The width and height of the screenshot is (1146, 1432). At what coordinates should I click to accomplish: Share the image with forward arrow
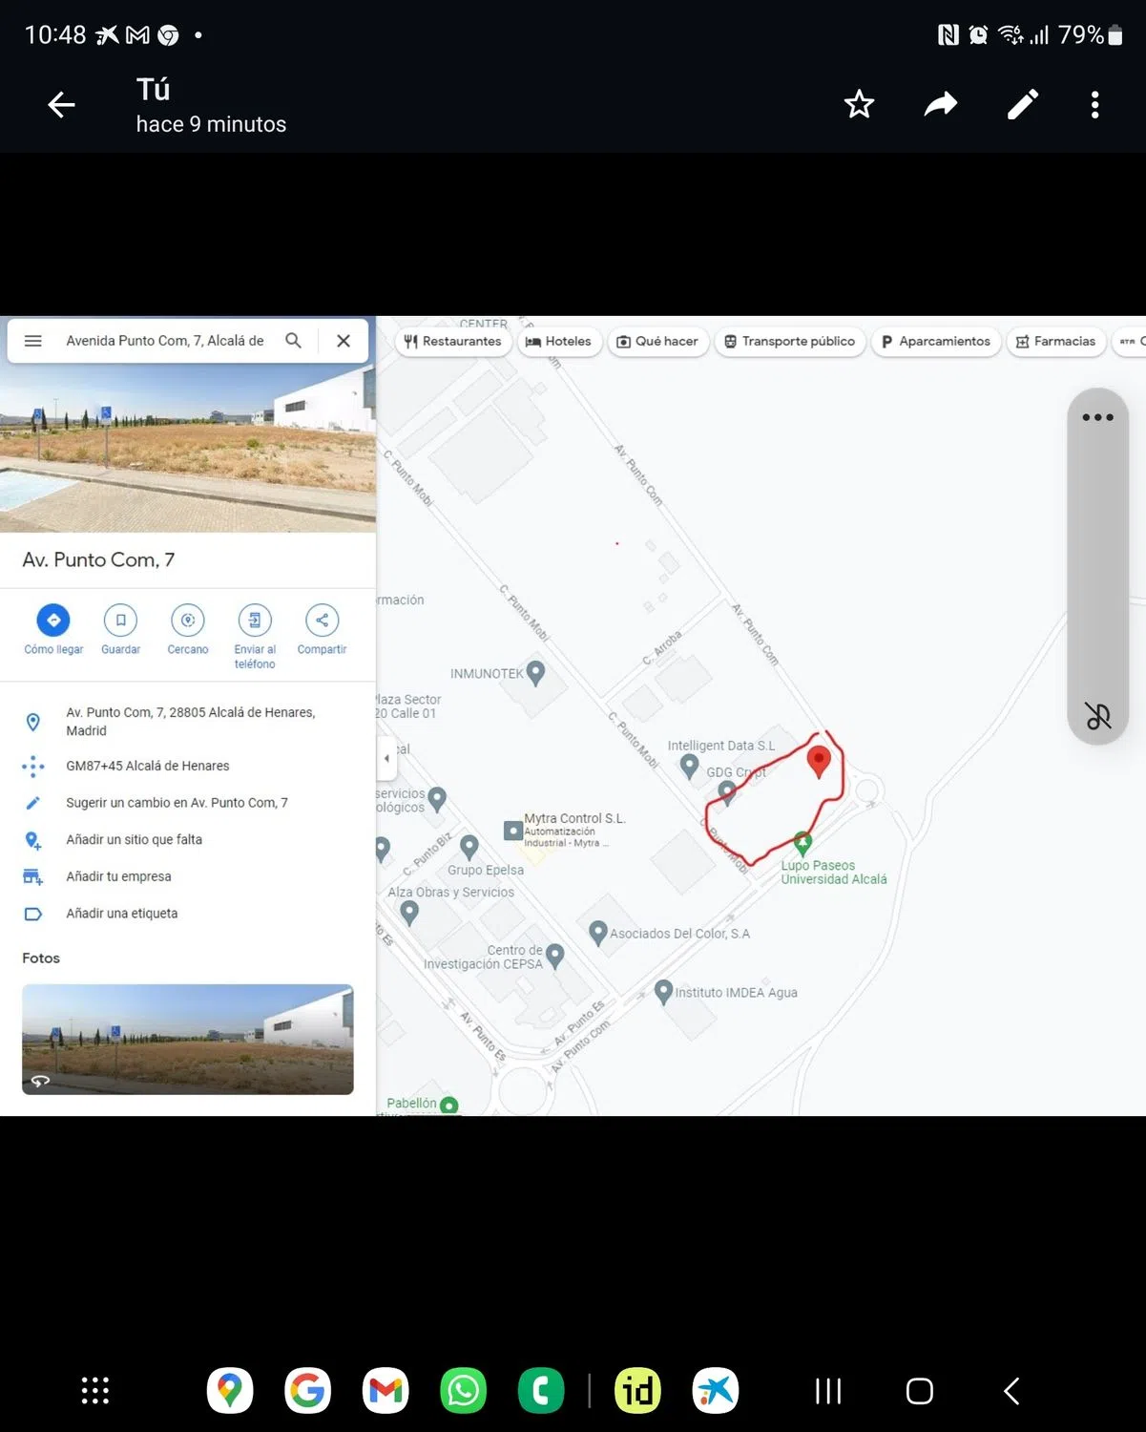940,104
